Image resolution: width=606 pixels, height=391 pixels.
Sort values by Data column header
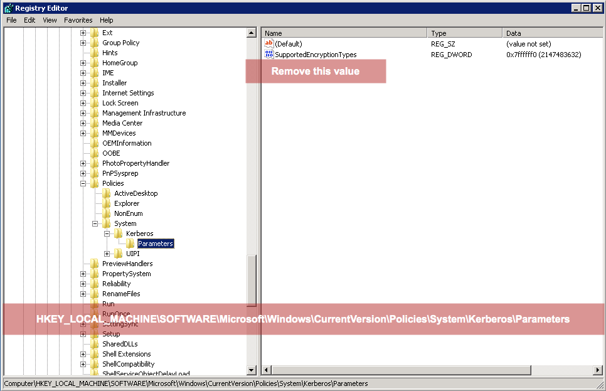[553, 33]
